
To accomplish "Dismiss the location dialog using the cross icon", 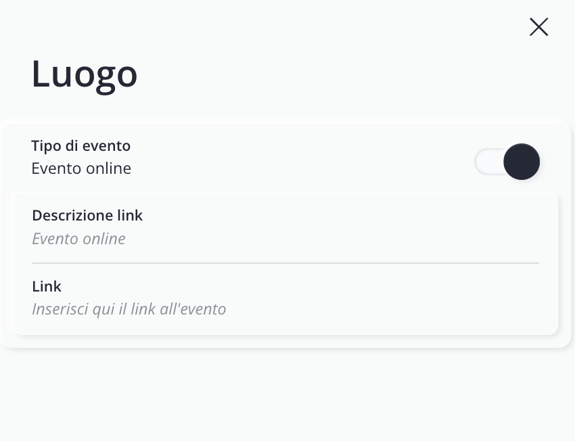I will (538, 27).
